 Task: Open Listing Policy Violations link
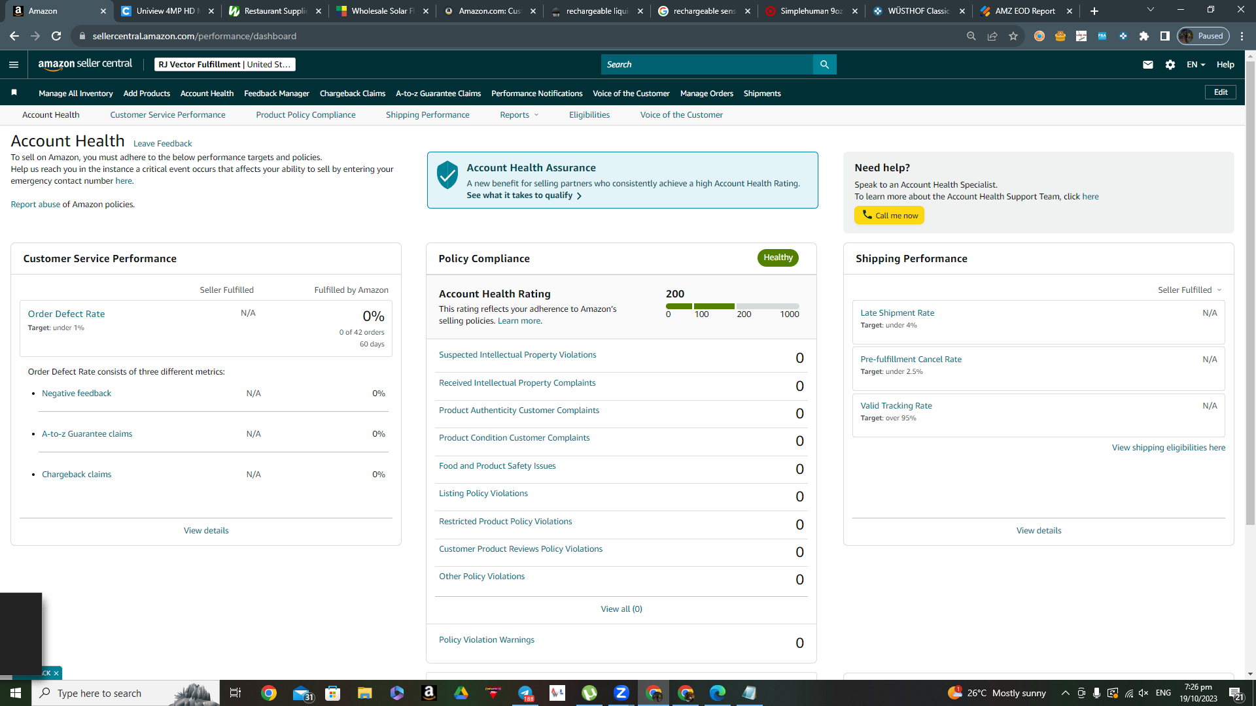[x=483, y=493]
